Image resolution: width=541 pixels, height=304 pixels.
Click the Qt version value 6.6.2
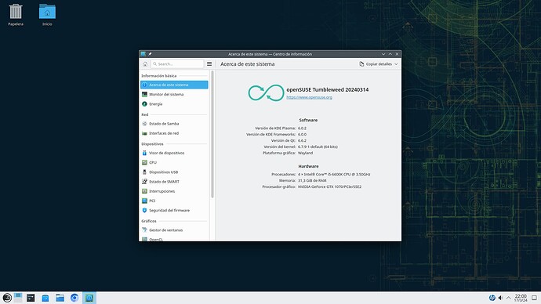(302, 140)
